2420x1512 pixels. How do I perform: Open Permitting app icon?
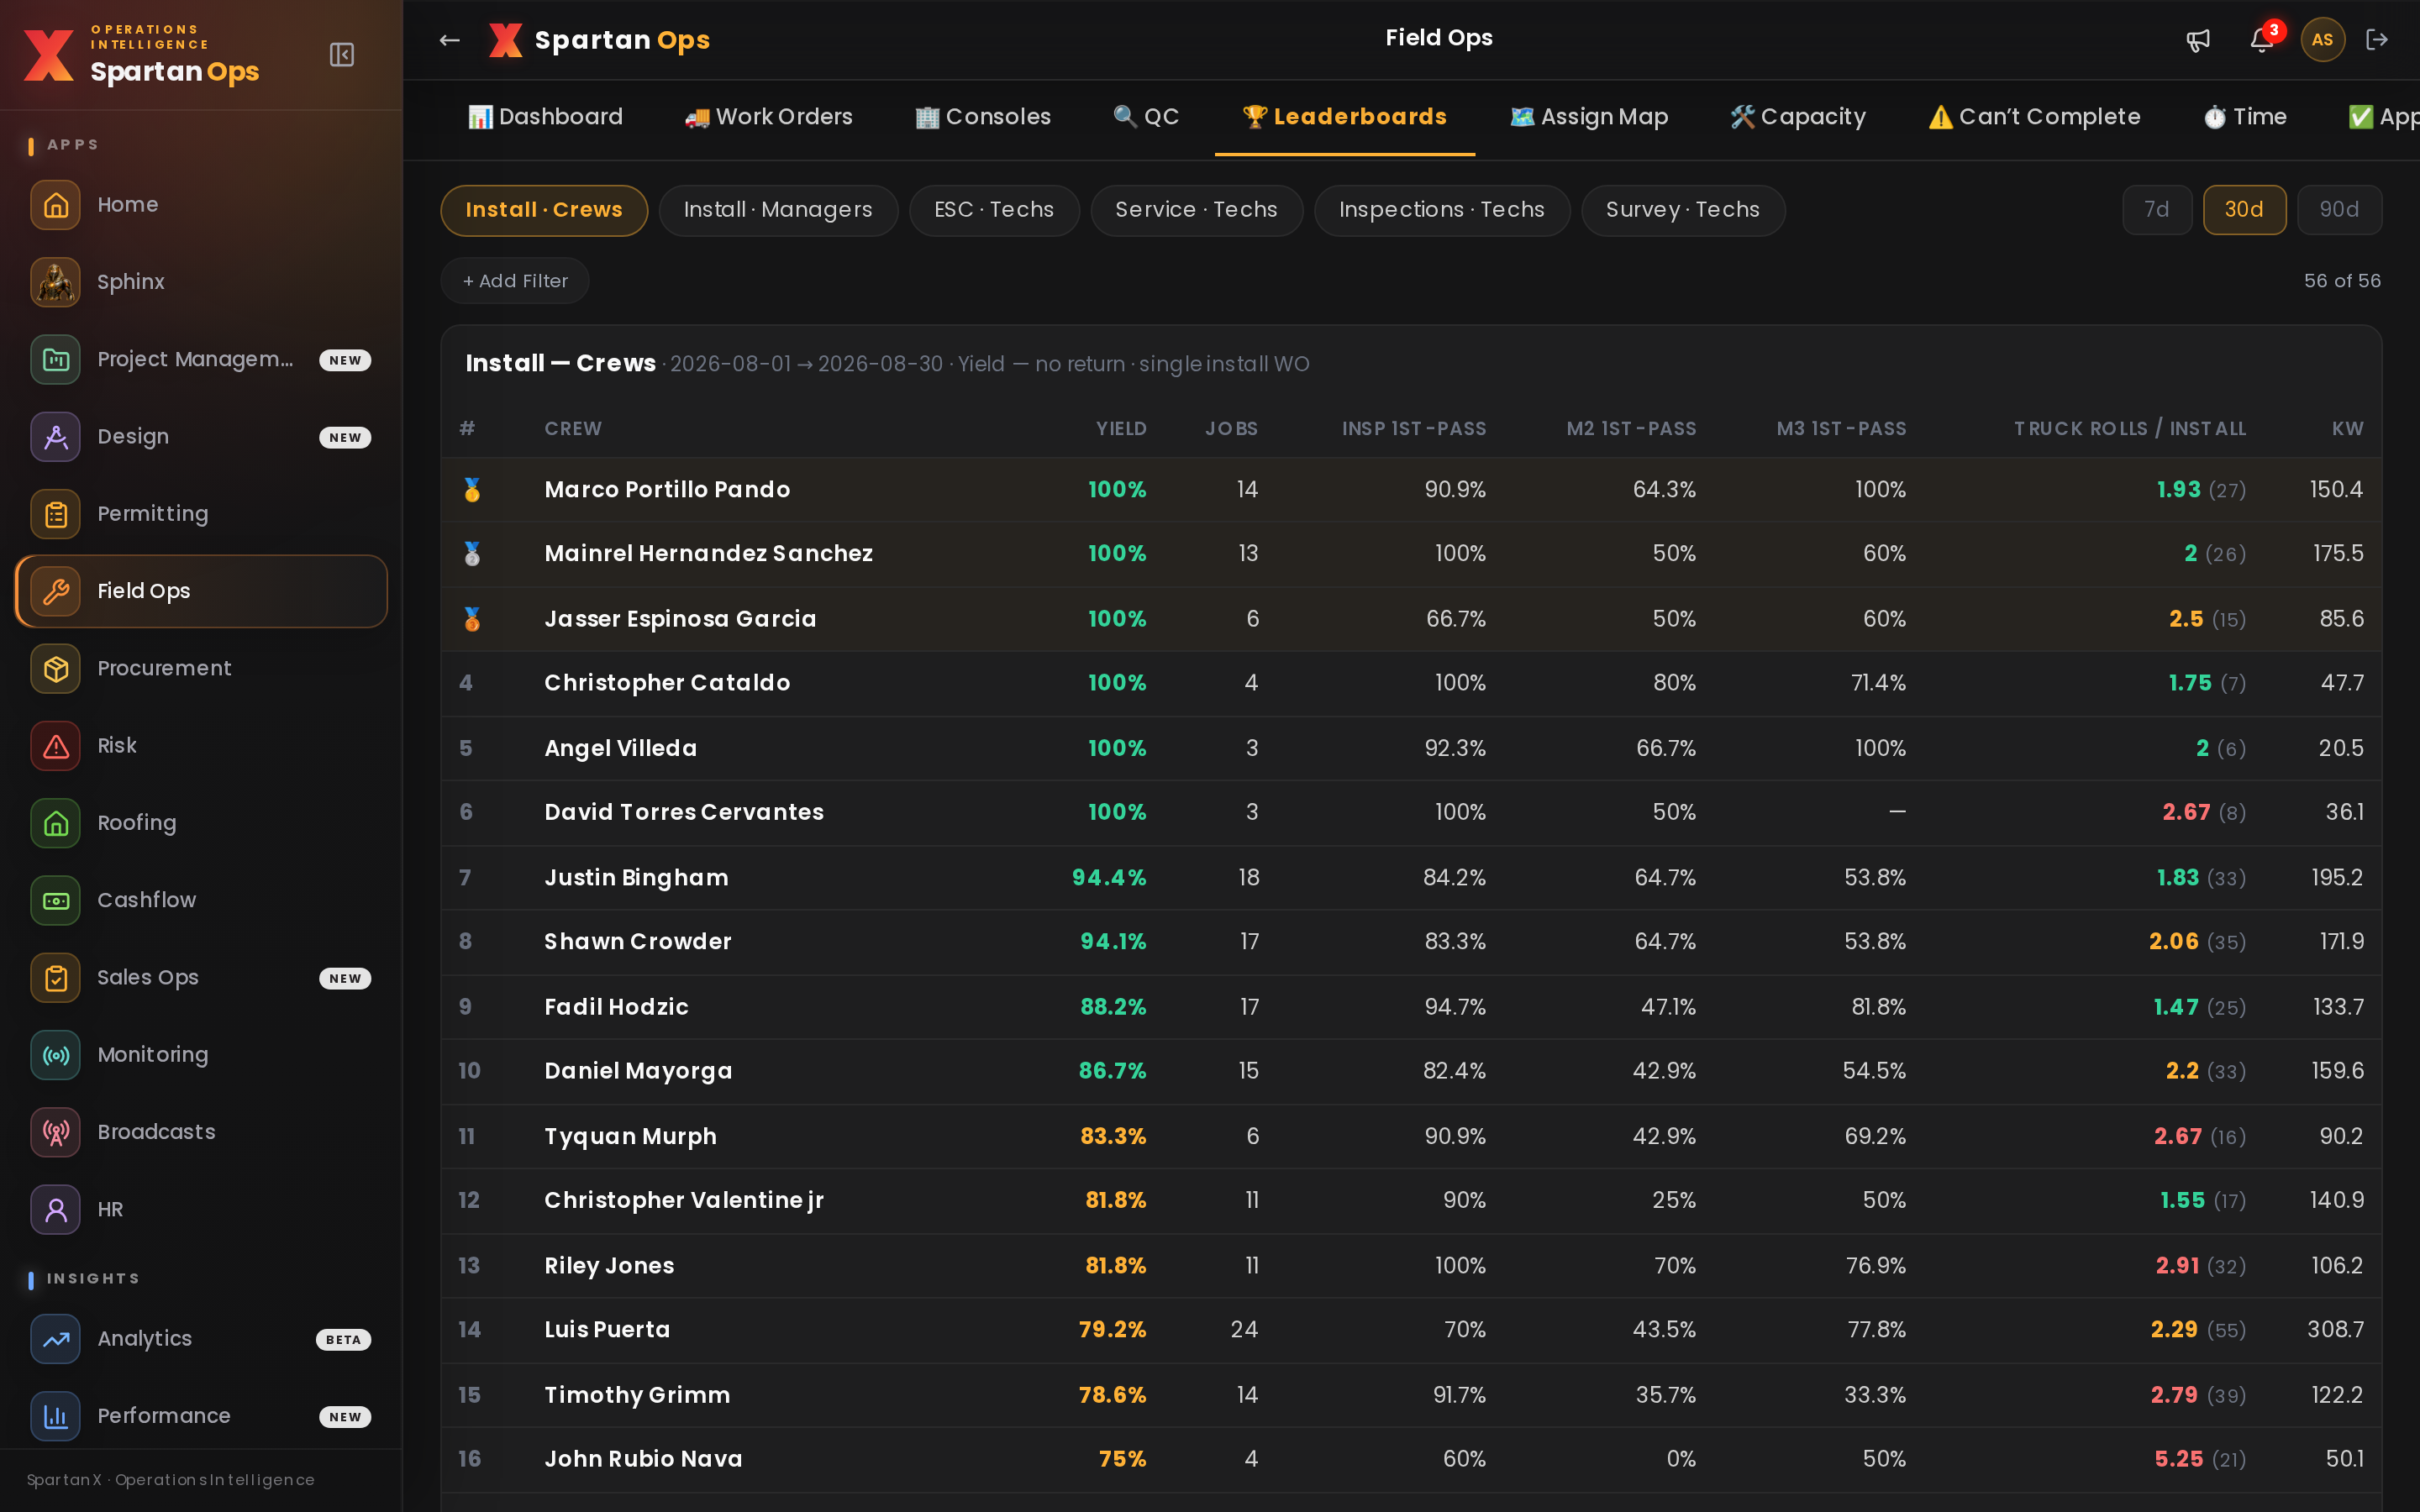[x=56, y=514]
